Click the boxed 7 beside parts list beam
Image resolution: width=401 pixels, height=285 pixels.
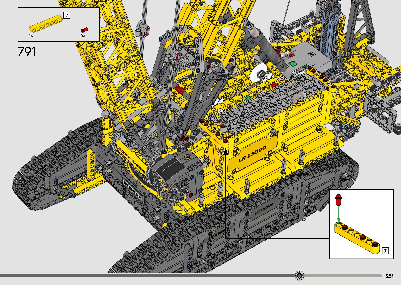[67, 15]
